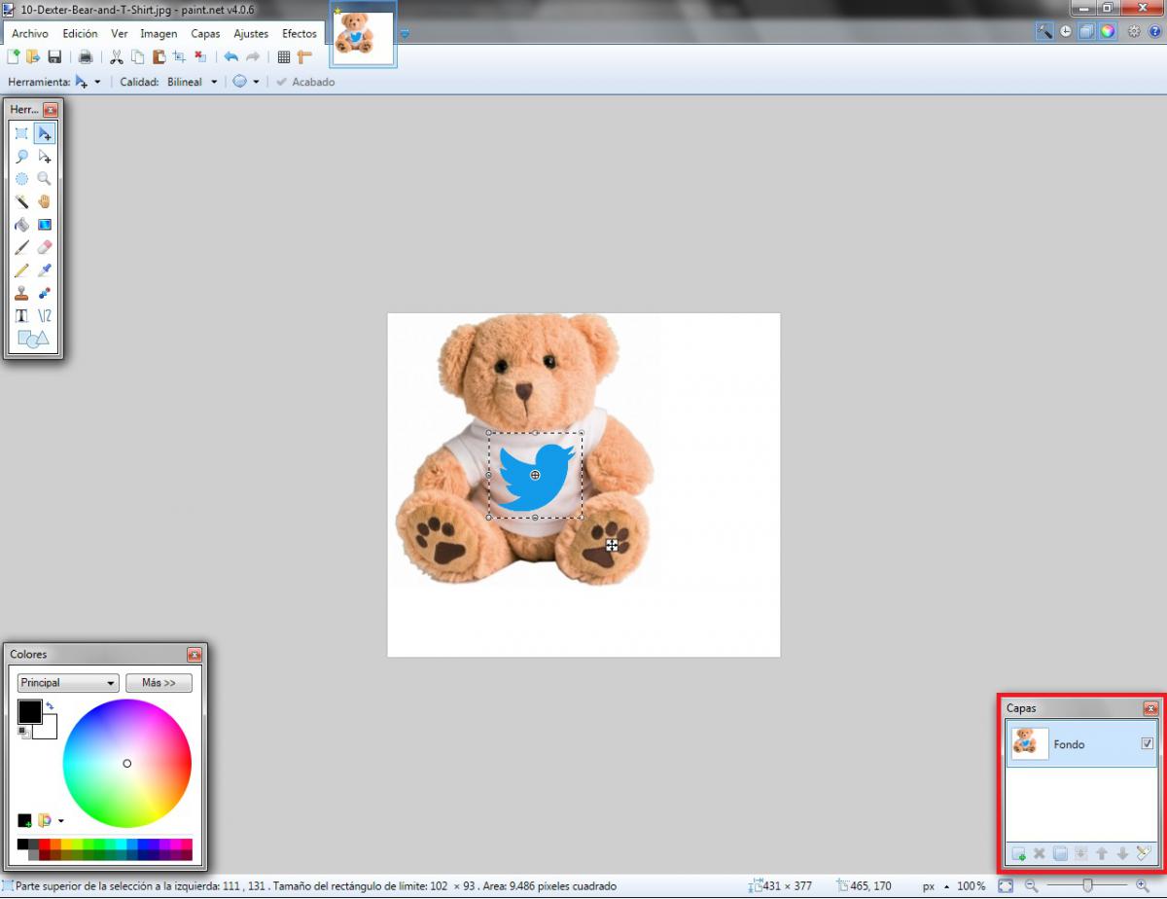Click the Copy toolbar icon

point(137,57)
